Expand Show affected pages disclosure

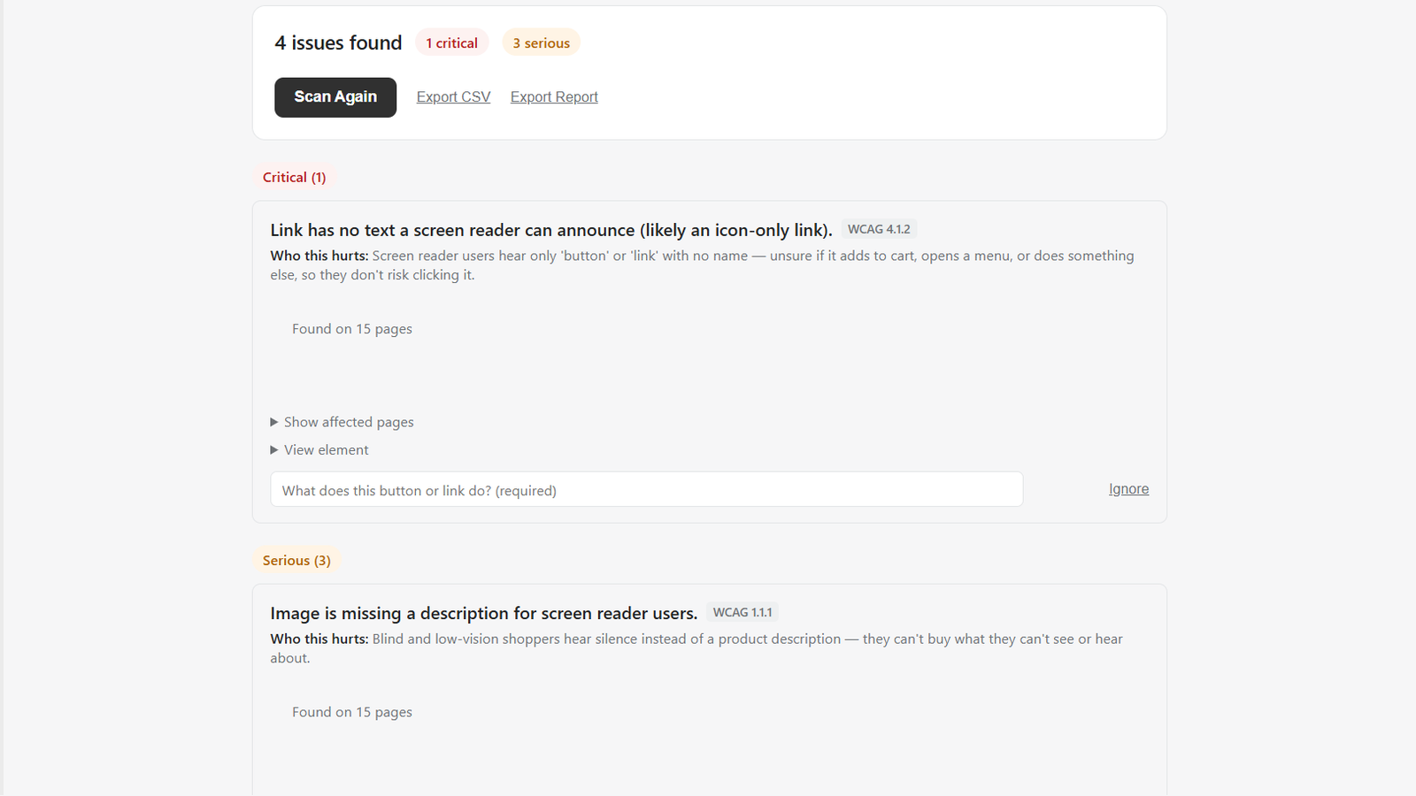(342, 423)
